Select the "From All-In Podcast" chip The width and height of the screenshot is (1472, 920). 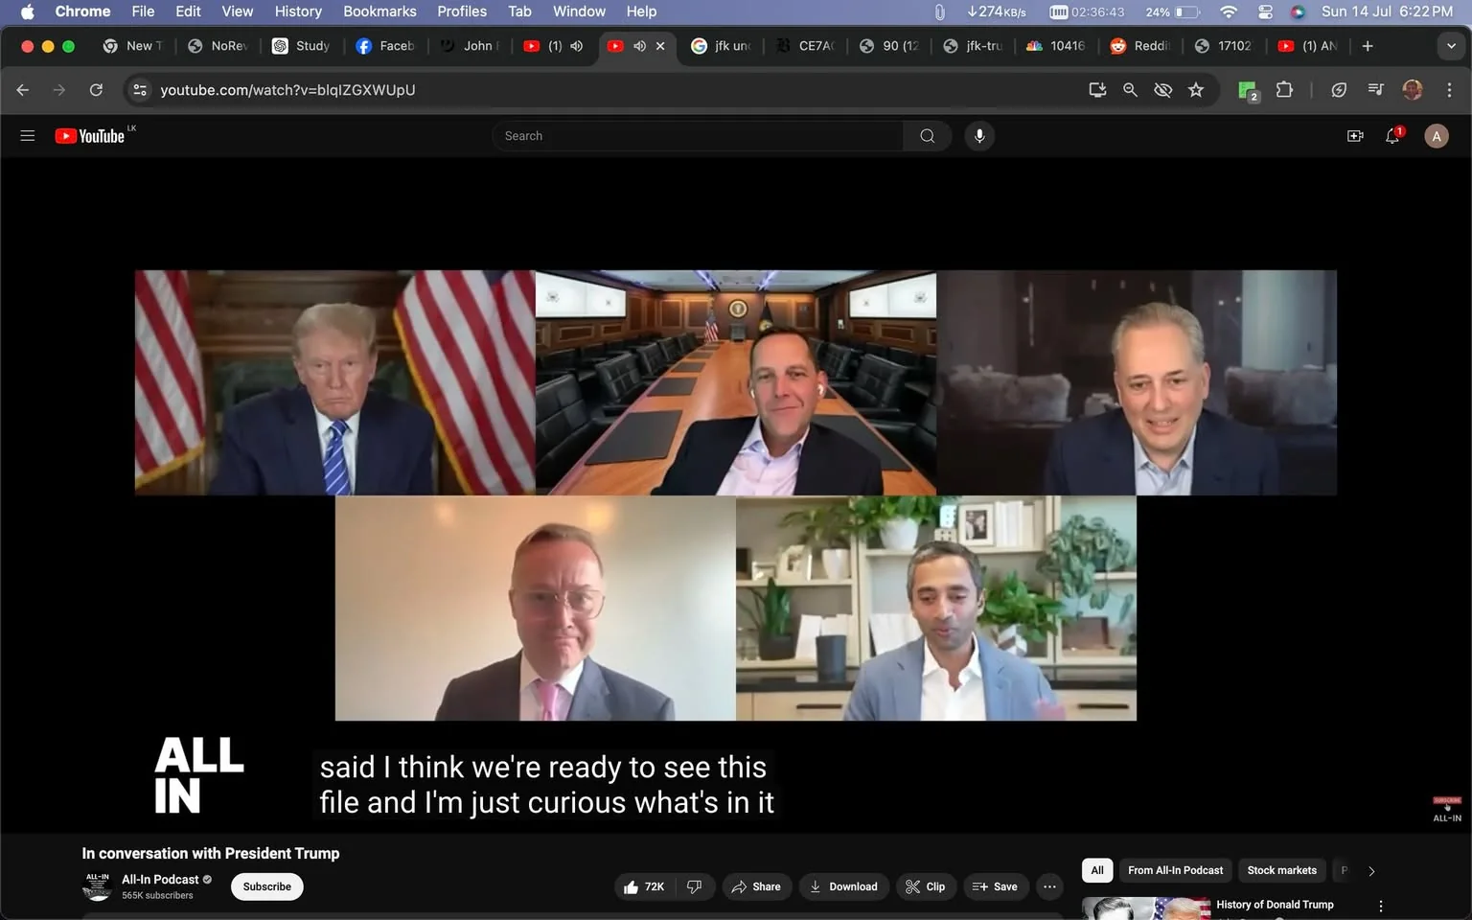[1175, 870]
